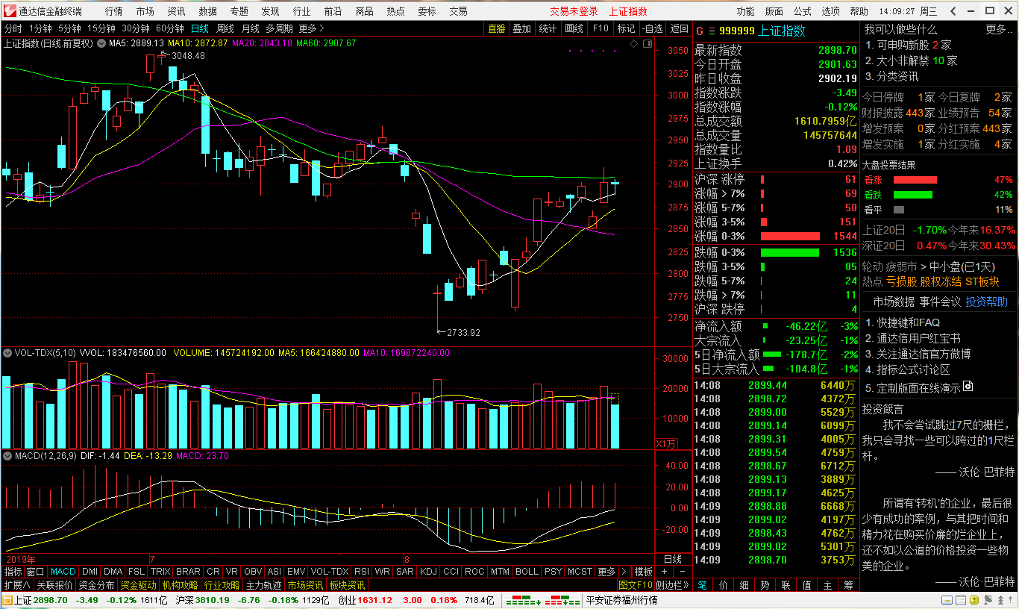Expand the 更多 periods dropdown
This screenshot has width=1019, height=609.
click(310, 28)
